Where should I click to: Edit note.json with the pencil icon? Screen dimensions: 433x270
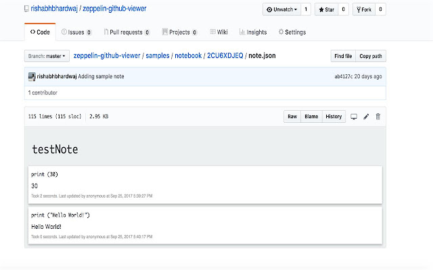tap(366, 117)
